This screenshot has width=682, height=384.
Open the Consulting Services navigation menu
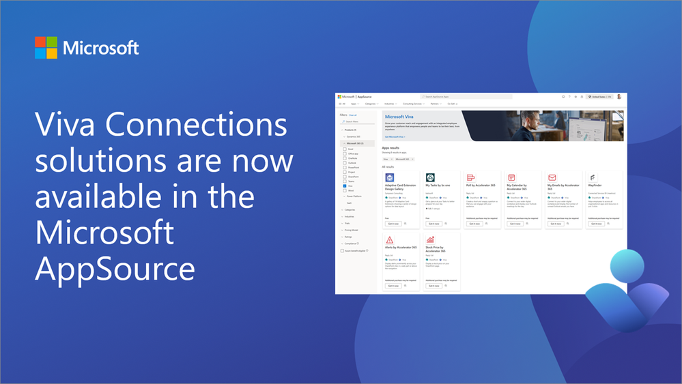click(x=414, y=104)
